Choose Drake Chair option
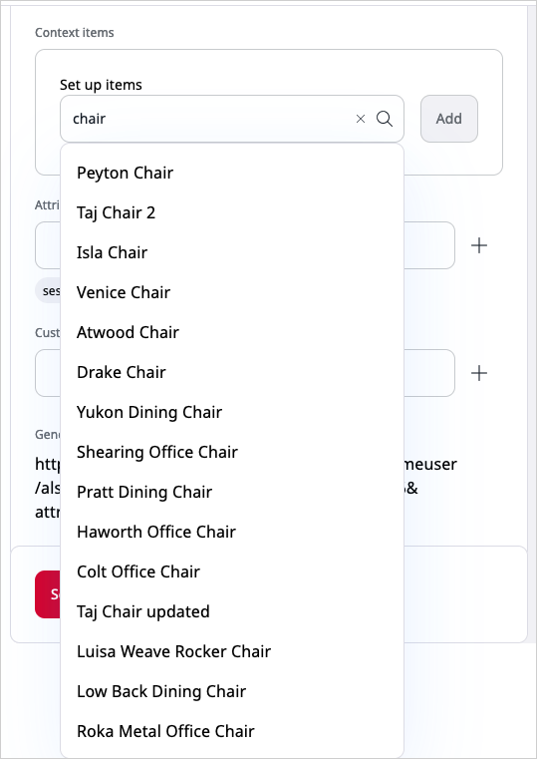The height and width of the screenshot is (759, 537). 232,372
